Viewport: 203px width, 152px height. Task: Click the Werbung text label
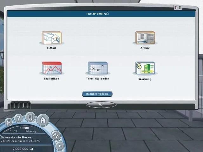(x=145, y=79)
